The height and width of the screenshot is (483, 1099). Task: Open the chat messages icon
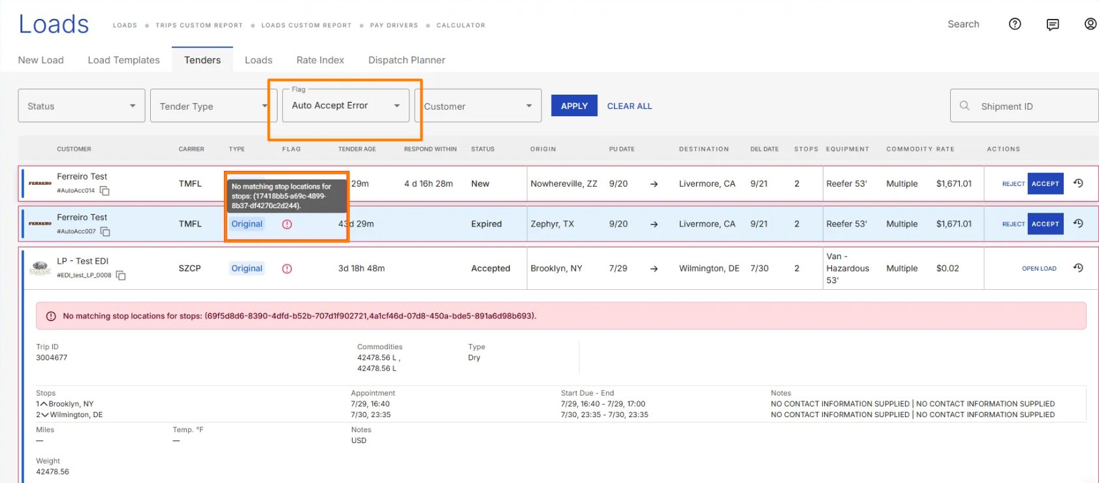(x=1053, y=25)
